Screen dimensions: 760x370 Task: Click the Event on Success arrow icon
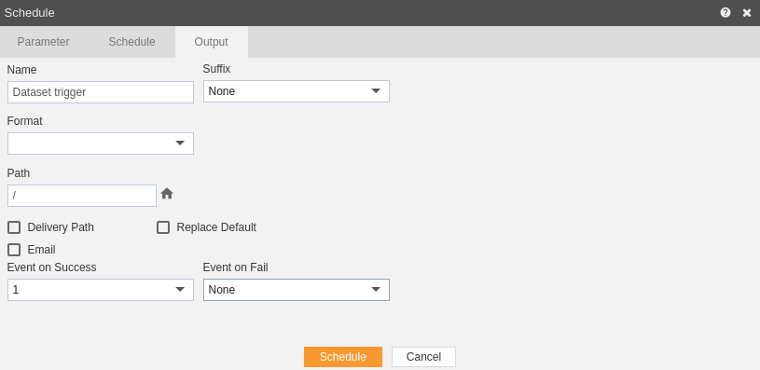180,289
